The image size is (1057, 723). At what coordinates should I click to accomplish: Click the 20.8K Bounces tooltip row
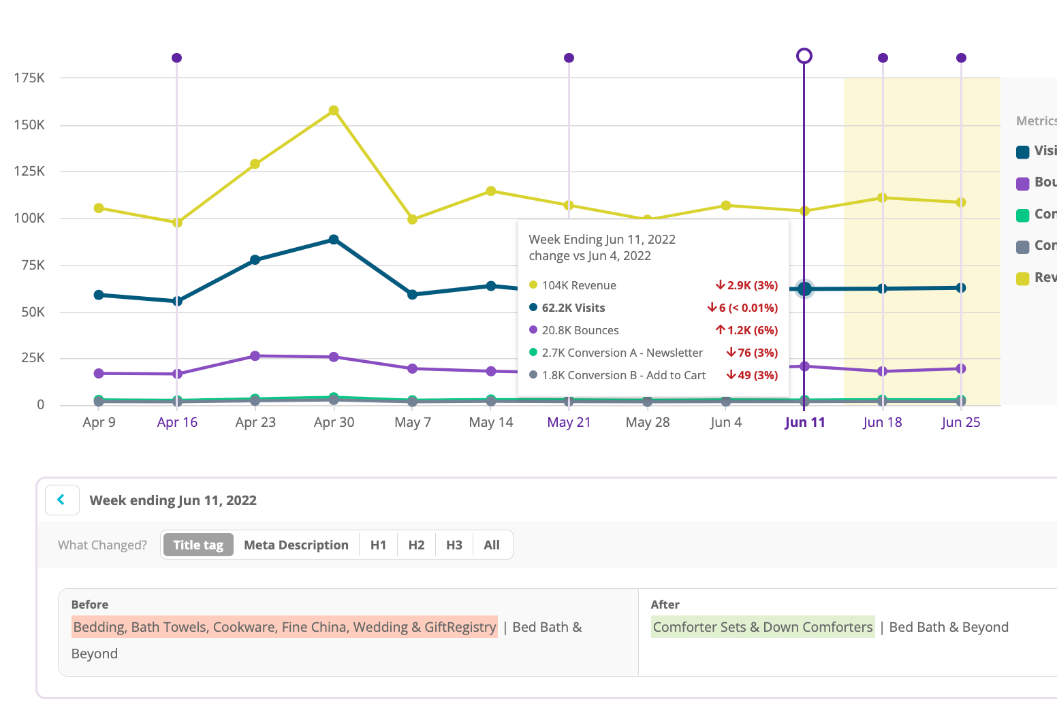pos(653,330)
